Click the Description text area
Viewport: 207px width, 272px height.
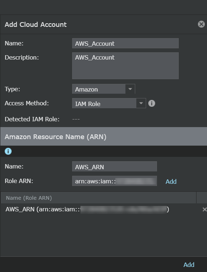[x=125, y=66]
